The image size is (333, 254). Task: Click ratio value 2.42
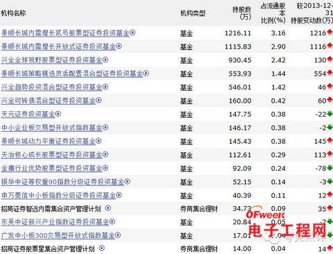click(278, 60)
